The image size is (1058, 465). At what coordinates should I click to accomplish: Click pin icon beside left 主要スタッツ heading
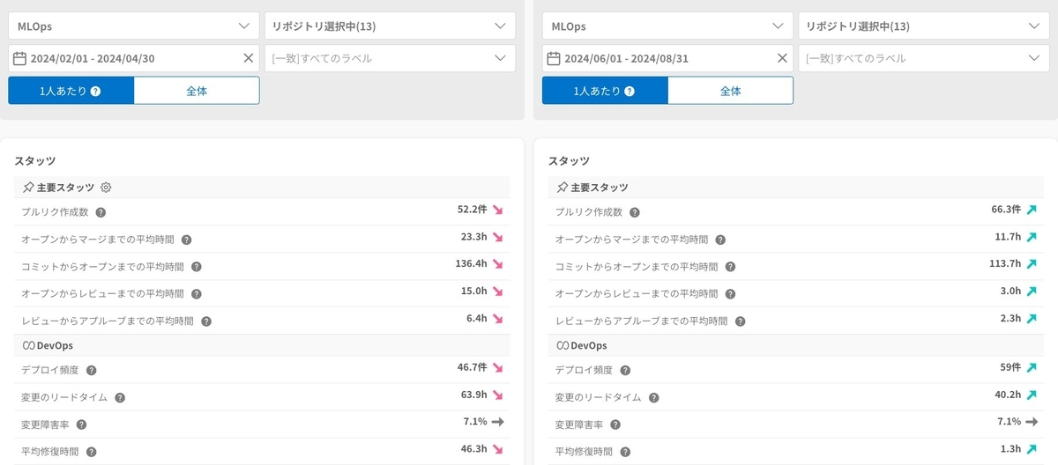click(x=28, y=188)
